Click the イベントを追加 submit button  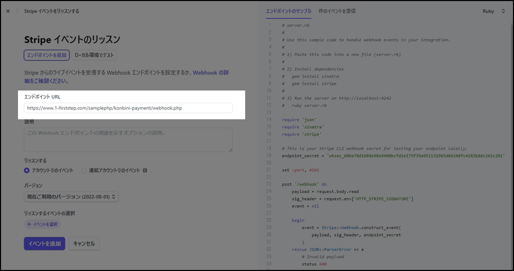pyautogui.click(x=45, y=244)
